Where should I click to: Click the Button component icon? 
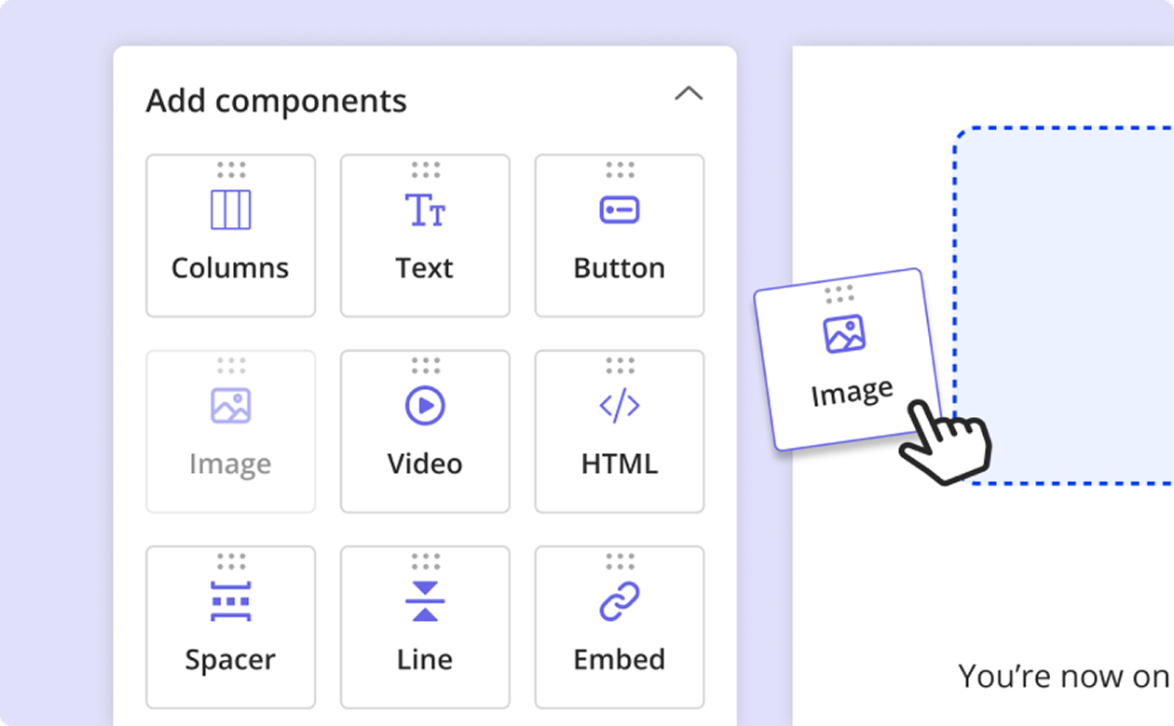coord(619,209)
